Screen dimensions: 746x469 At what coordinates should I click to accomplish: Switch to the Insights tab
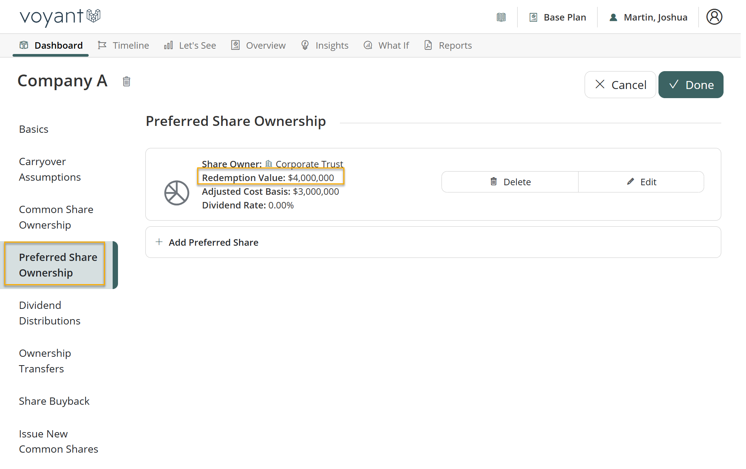click(x=325, y=45)
